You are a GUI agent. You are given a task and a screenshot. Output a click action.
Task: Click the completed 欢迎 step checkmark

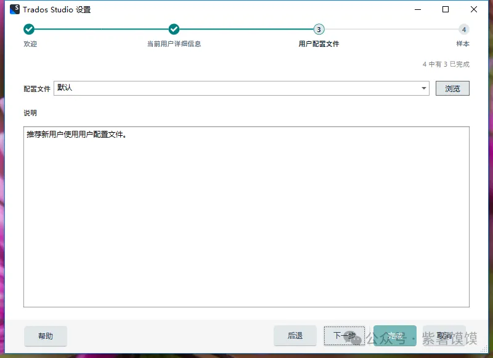[29, 29]
